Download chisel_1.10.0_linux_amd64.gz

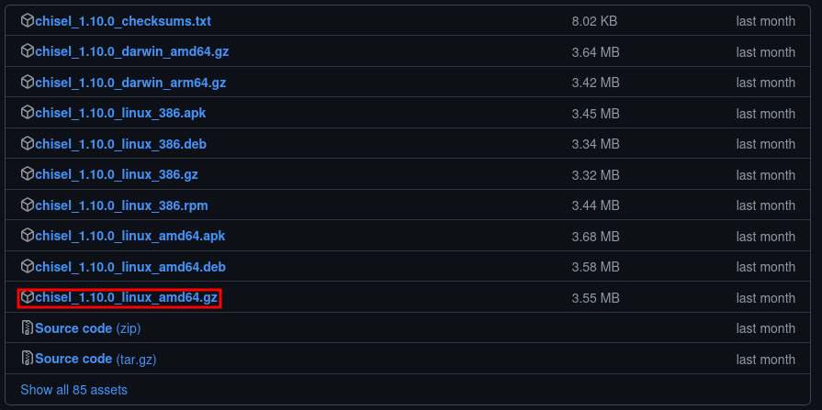pyautogui.click(x=126, y=297)
